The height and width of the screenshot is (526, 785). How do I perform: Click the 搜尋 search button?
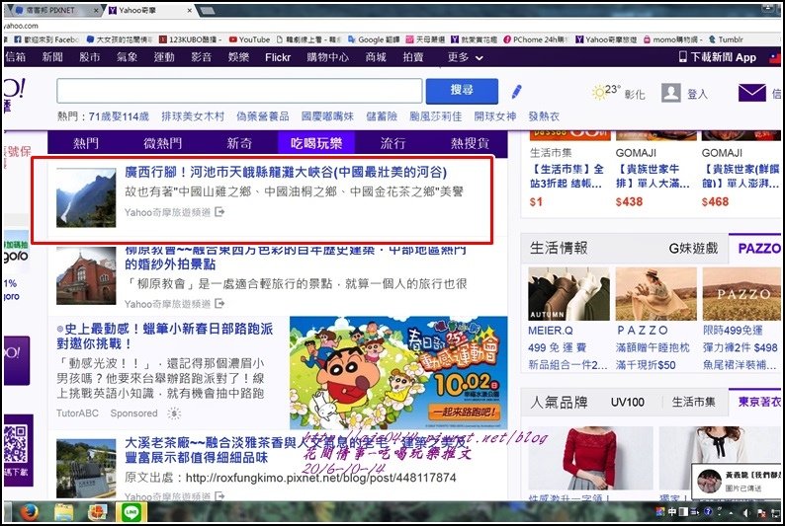[x=462, y=91]
